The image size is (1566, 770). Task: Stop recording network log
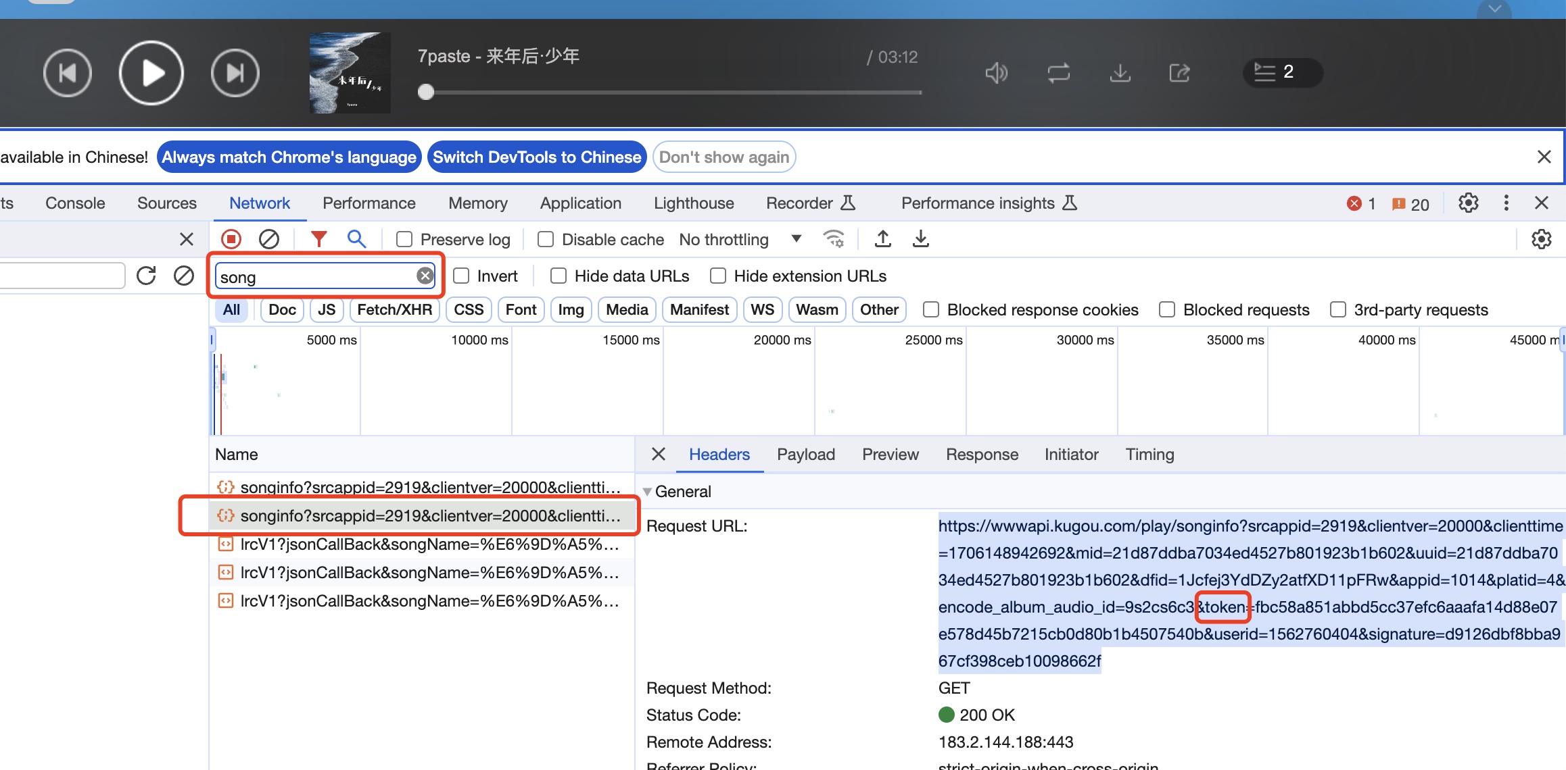tap(231, 239)
